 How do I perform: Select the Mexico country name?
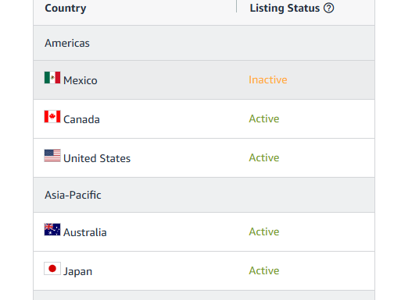81,80
